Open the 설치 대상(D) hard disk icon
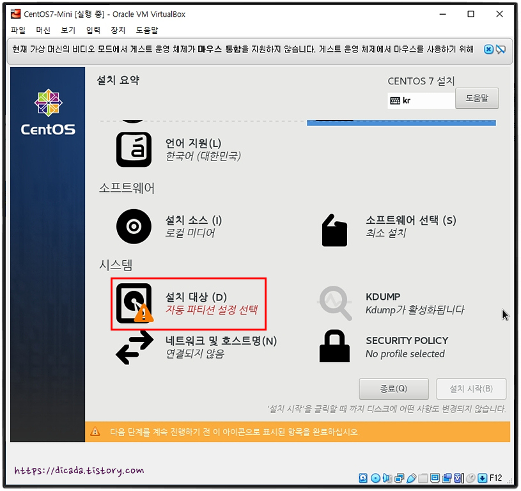Image resolution: width=521 pixels, height=491 pixels. (134, 303)
